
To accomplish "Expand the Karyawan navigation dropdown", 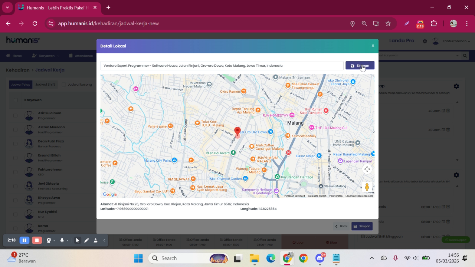I will [45, 56].
